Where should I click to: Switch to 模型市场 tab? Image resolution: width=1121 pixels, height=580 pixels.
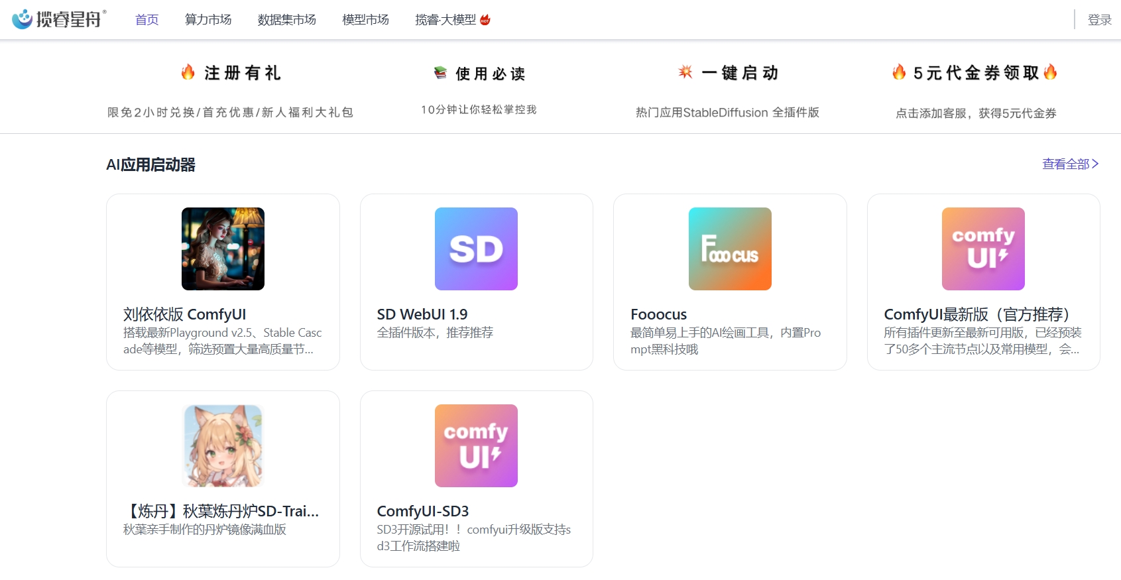coord(365,20)
